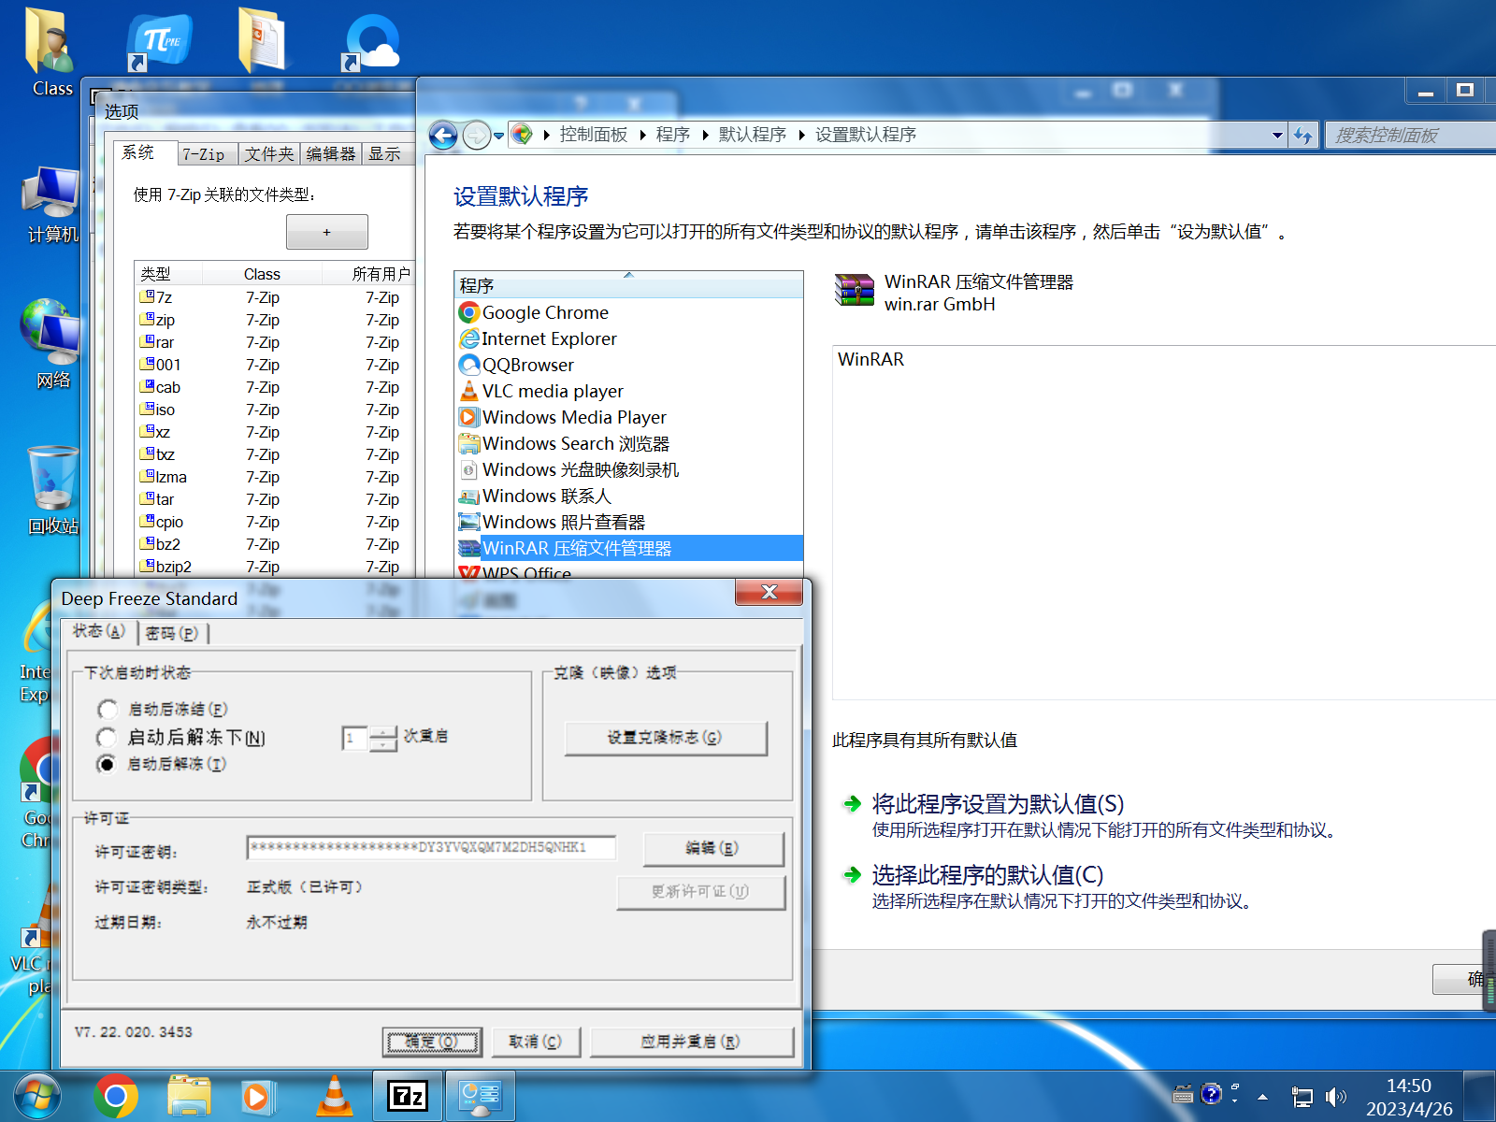This screenshot has height=1122, width=1496.
Task: Select the rar row in file types
Action: coord(275,342)
